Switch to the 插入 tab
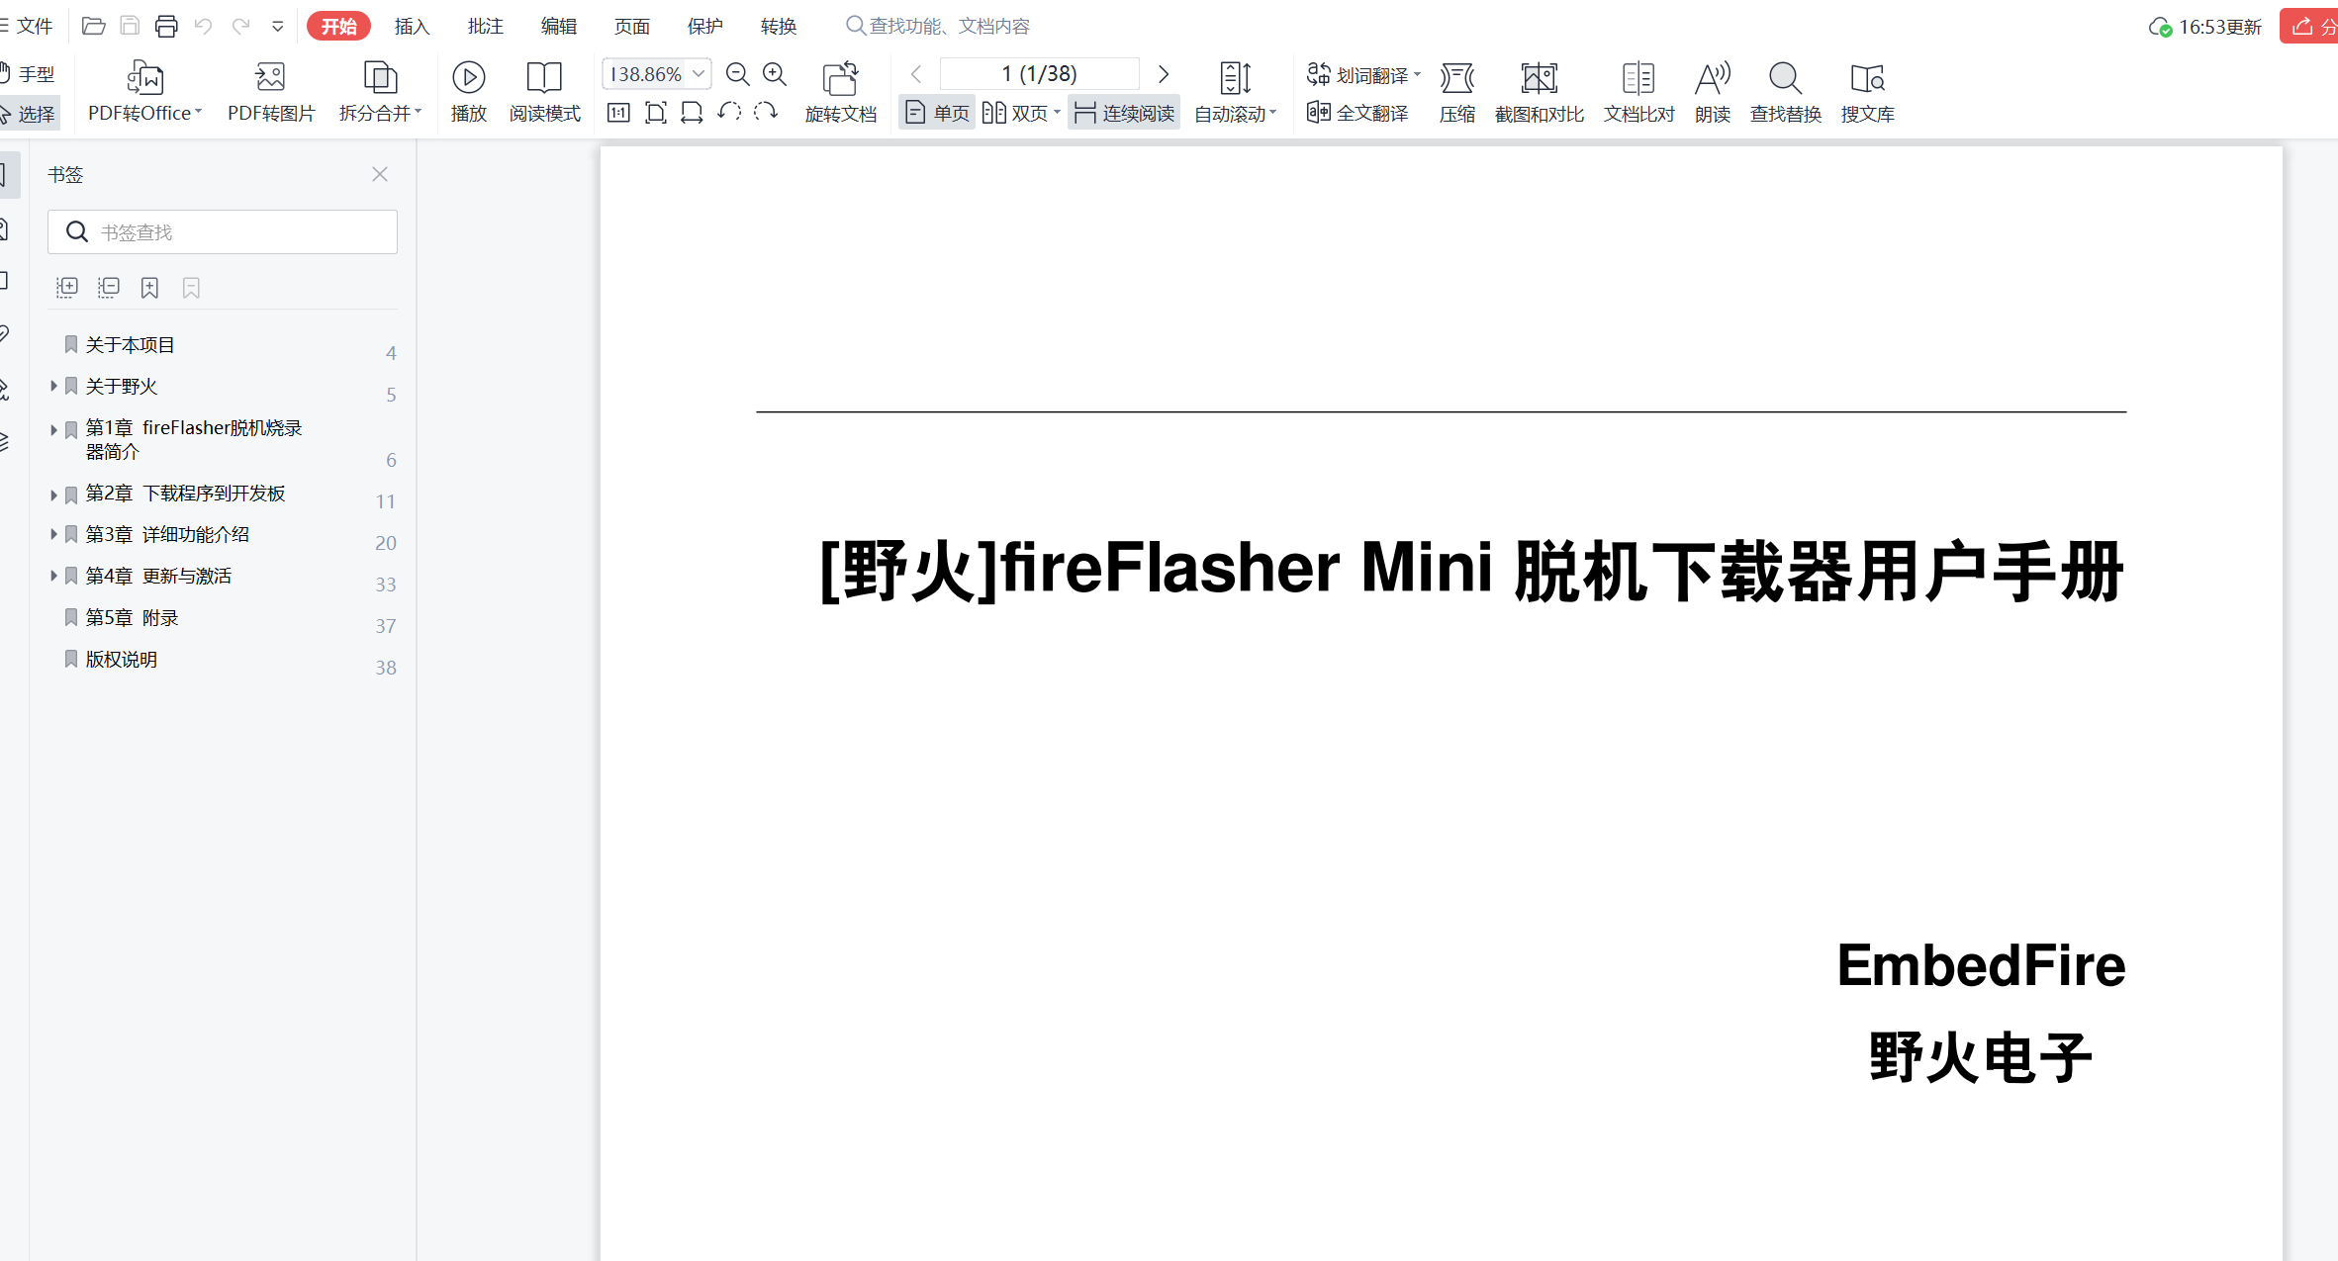2338x1261 pixels. (412, 26)
